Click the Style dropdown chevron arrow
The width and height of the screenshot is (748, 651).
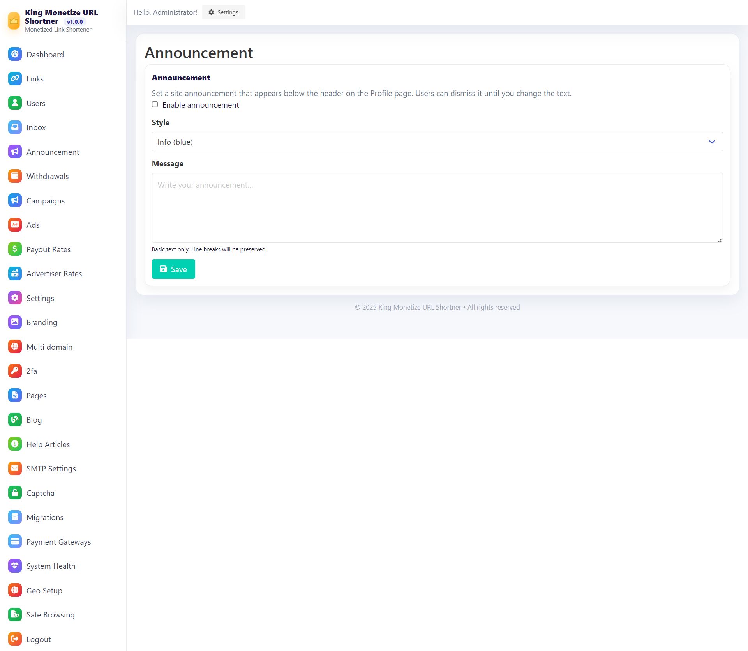(712, 142)
